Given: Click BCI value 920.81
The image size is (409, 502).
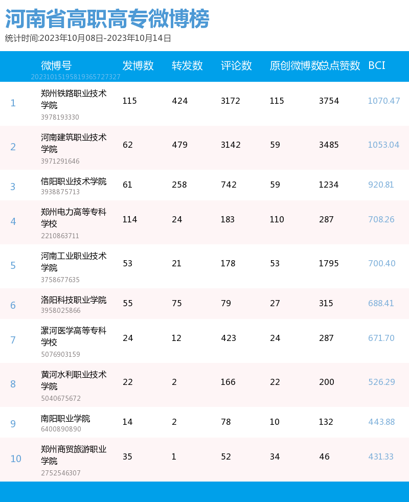Looking at the screenshot, I should tap(381, 185).
